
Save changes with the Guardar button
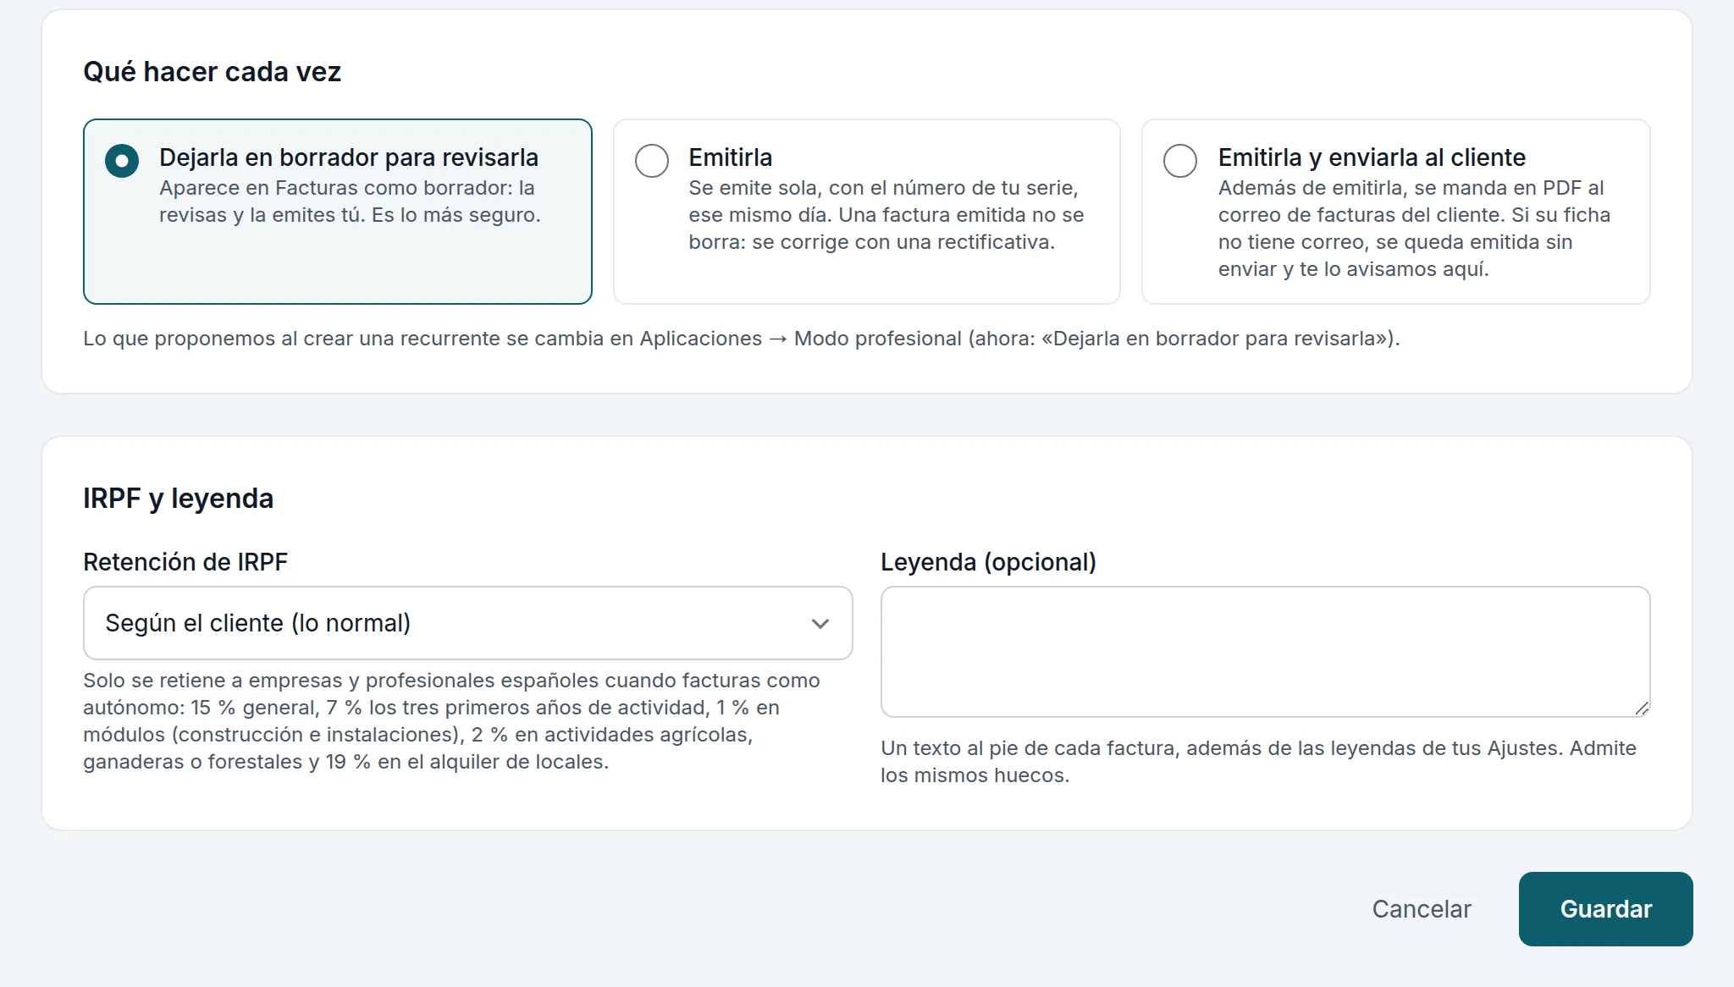click(1605, 909)
